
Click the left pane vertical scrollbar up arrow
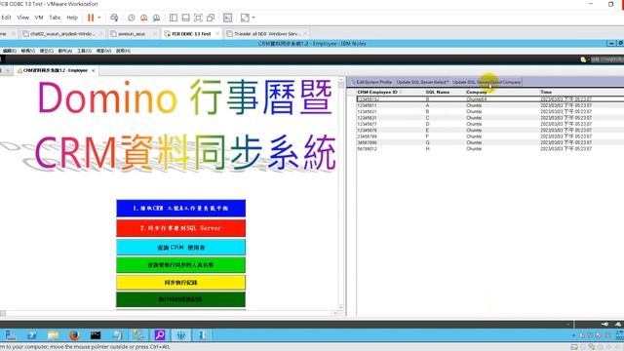point(341,80)
